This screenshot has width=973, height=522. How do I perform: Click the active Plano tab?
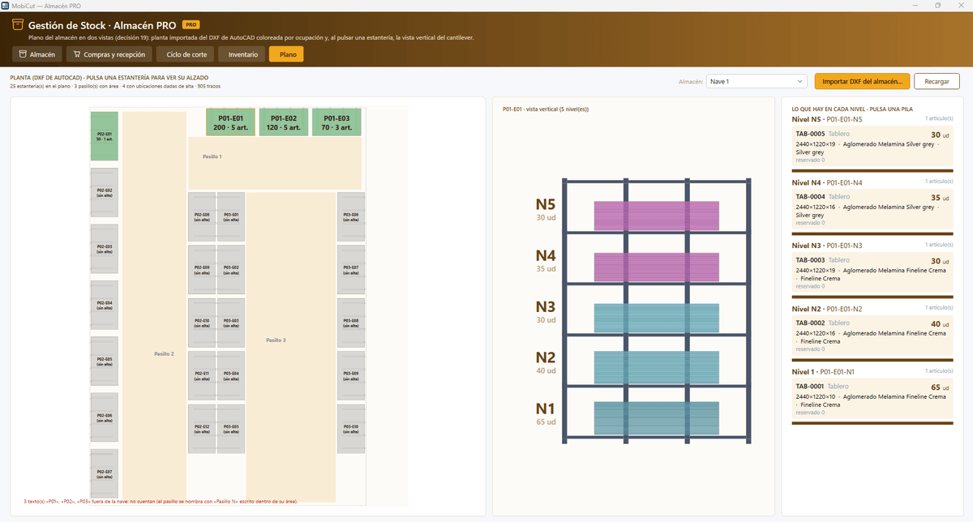(x=287, y=54)
